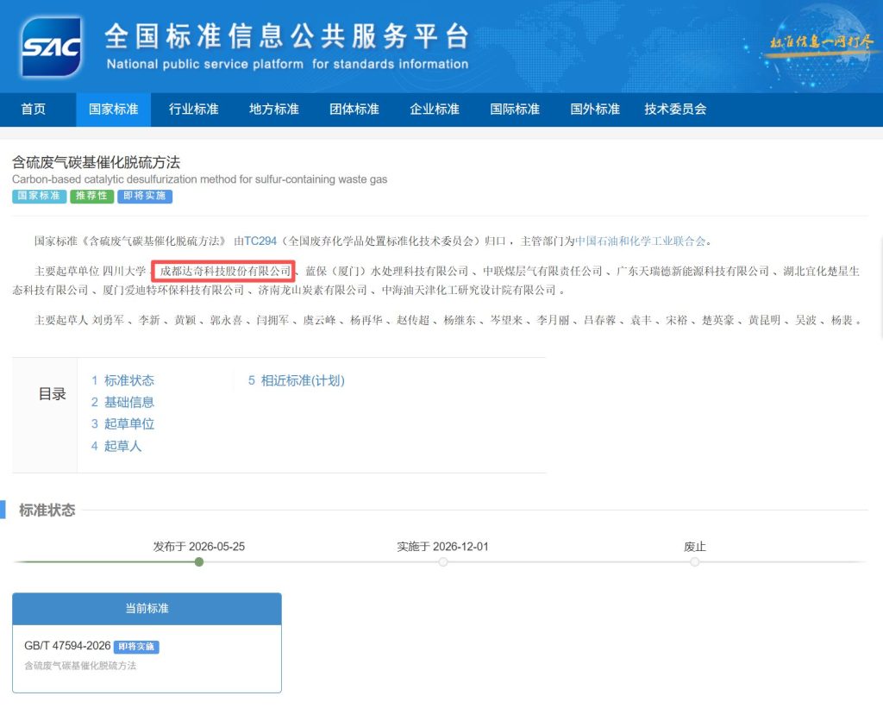Image resolution: width=883 pixels, height=708 pixels.
Task: Jump to 1 标准状态 in the contents
Action: 122,381
